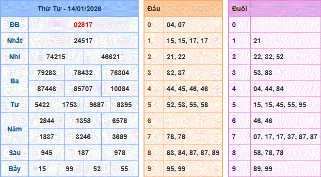Click the Đầu values 44, 45, 46, 46
This screenshot has height=177, width=321.
pos(187,89)
